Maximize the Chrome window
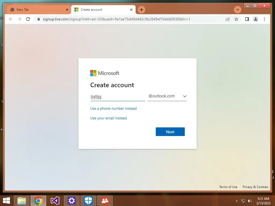 pos(255,6)
